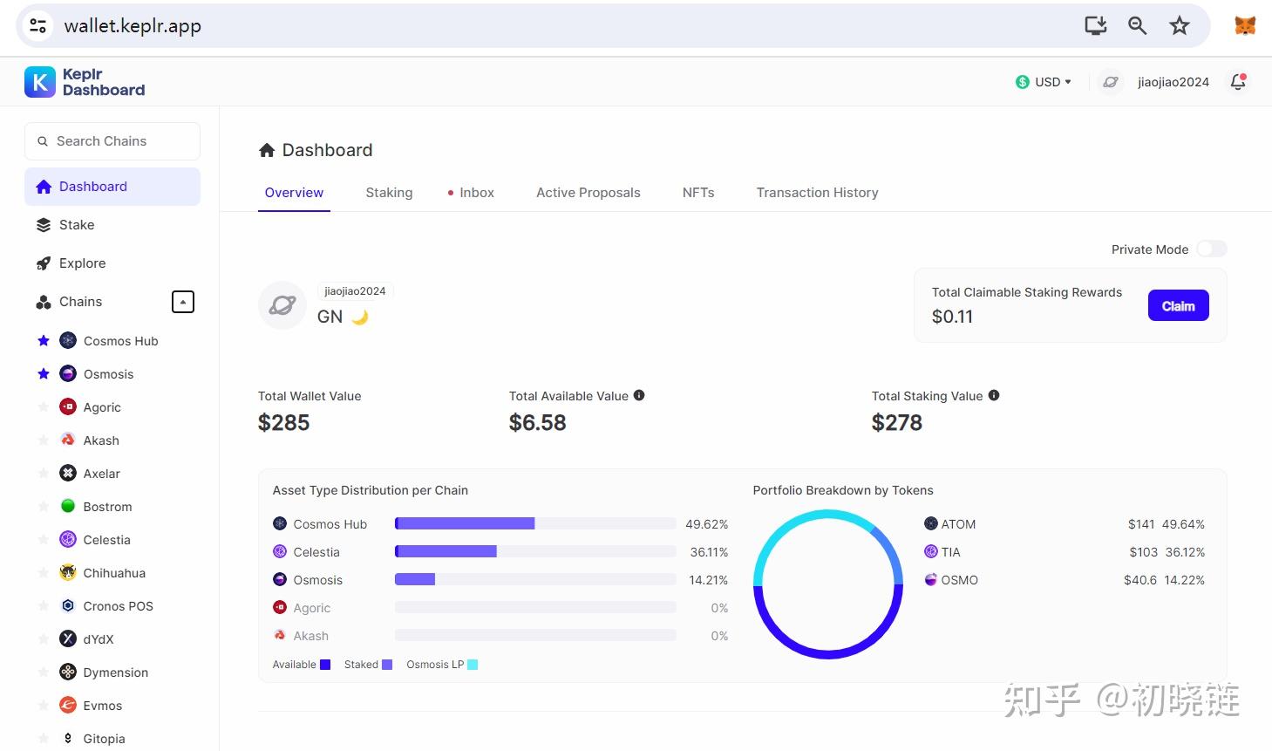Favorite Chihuahua with its star
This screenshot has height=751, width=1272.
[44, 573]
